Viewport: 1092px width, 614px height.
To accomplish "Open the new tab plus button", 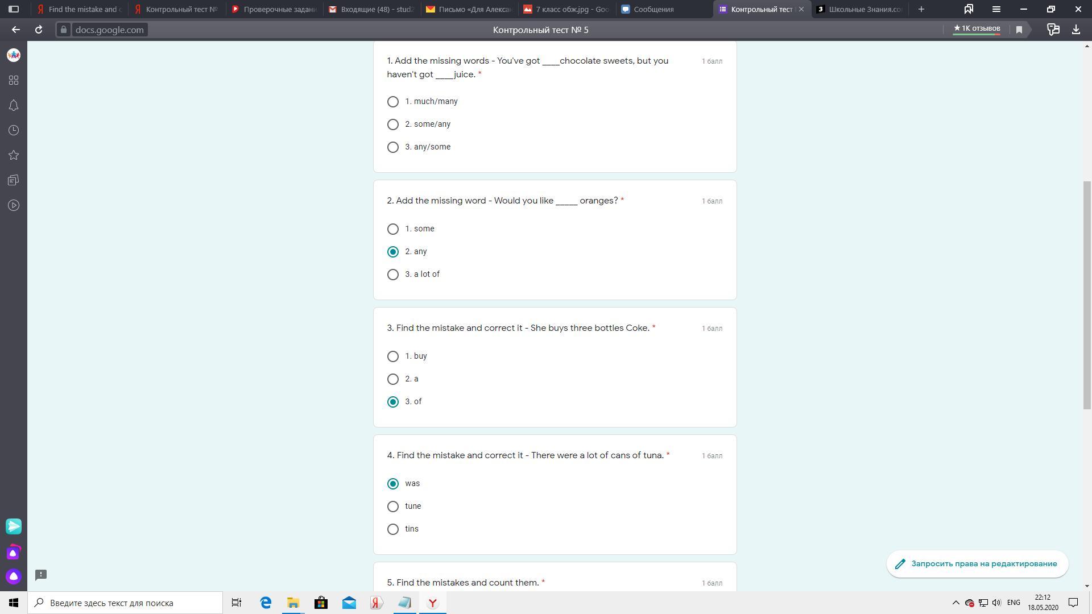I will (921, 9).
